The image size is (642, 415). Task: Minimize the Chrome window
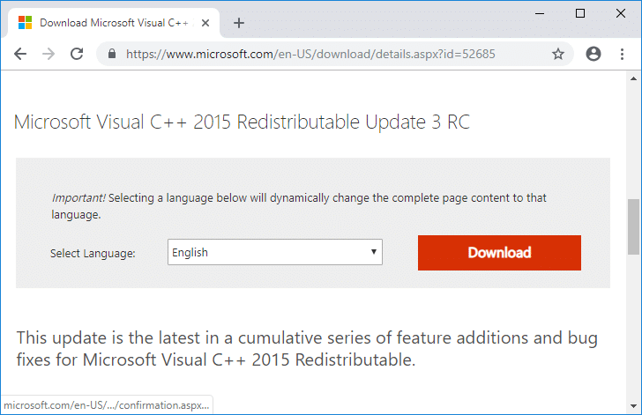coord(540,13)
